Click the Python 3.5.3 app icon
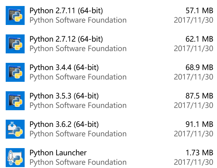 coord(15,101)
